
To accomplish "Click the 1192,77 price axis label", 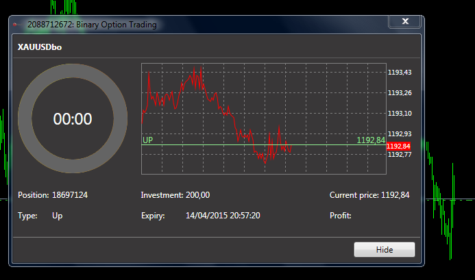I will pyautogui.click(x=400, y=155).
